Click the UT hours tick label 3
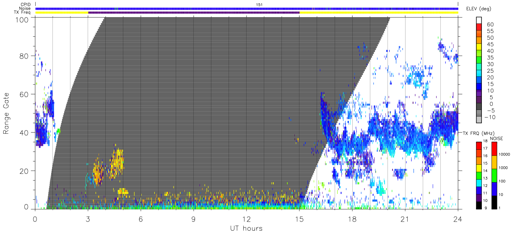Screen dimensions: 515x237 88,219
